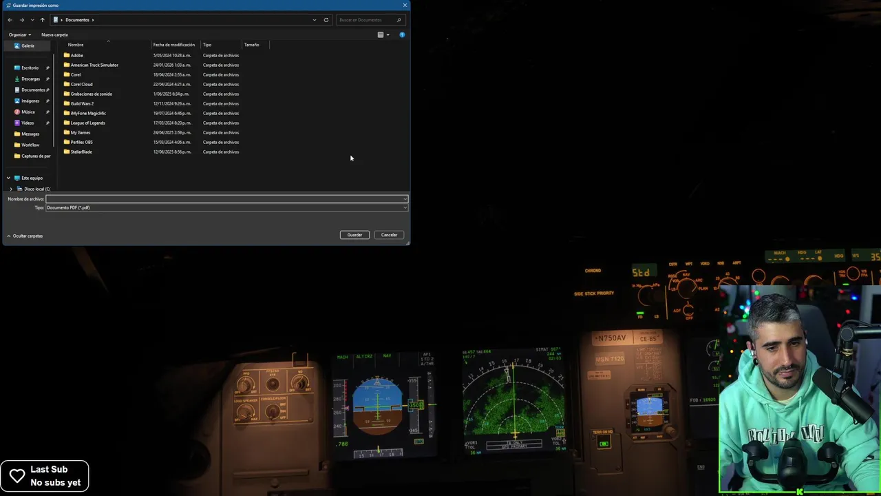The image size is (881, 496).
Task: Open the Workflow folder in the sidebar
Action: tap(30, 145)
